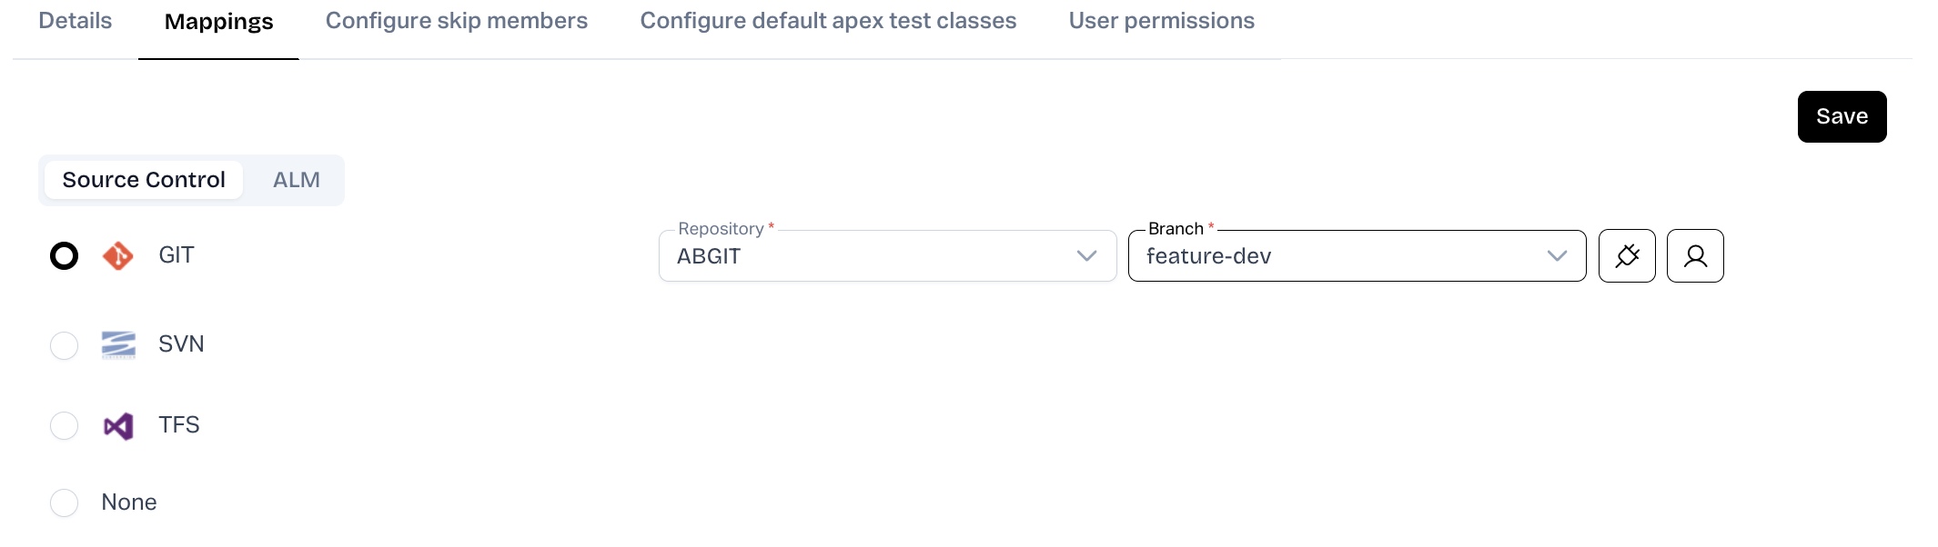
Task: Click the test connection plug icon
Action: (x=1626, y=256)
